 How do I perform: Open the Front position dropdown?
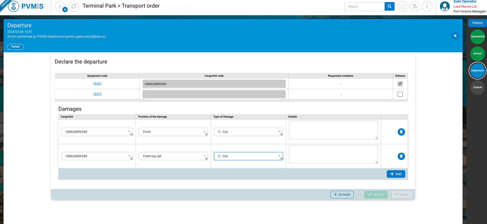click(x=173, y=132)
